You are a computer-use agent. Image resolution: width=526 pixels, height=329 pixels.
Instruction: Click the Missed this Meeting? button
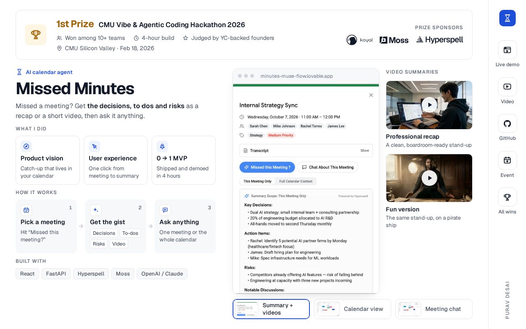click(x=267, y=167)
